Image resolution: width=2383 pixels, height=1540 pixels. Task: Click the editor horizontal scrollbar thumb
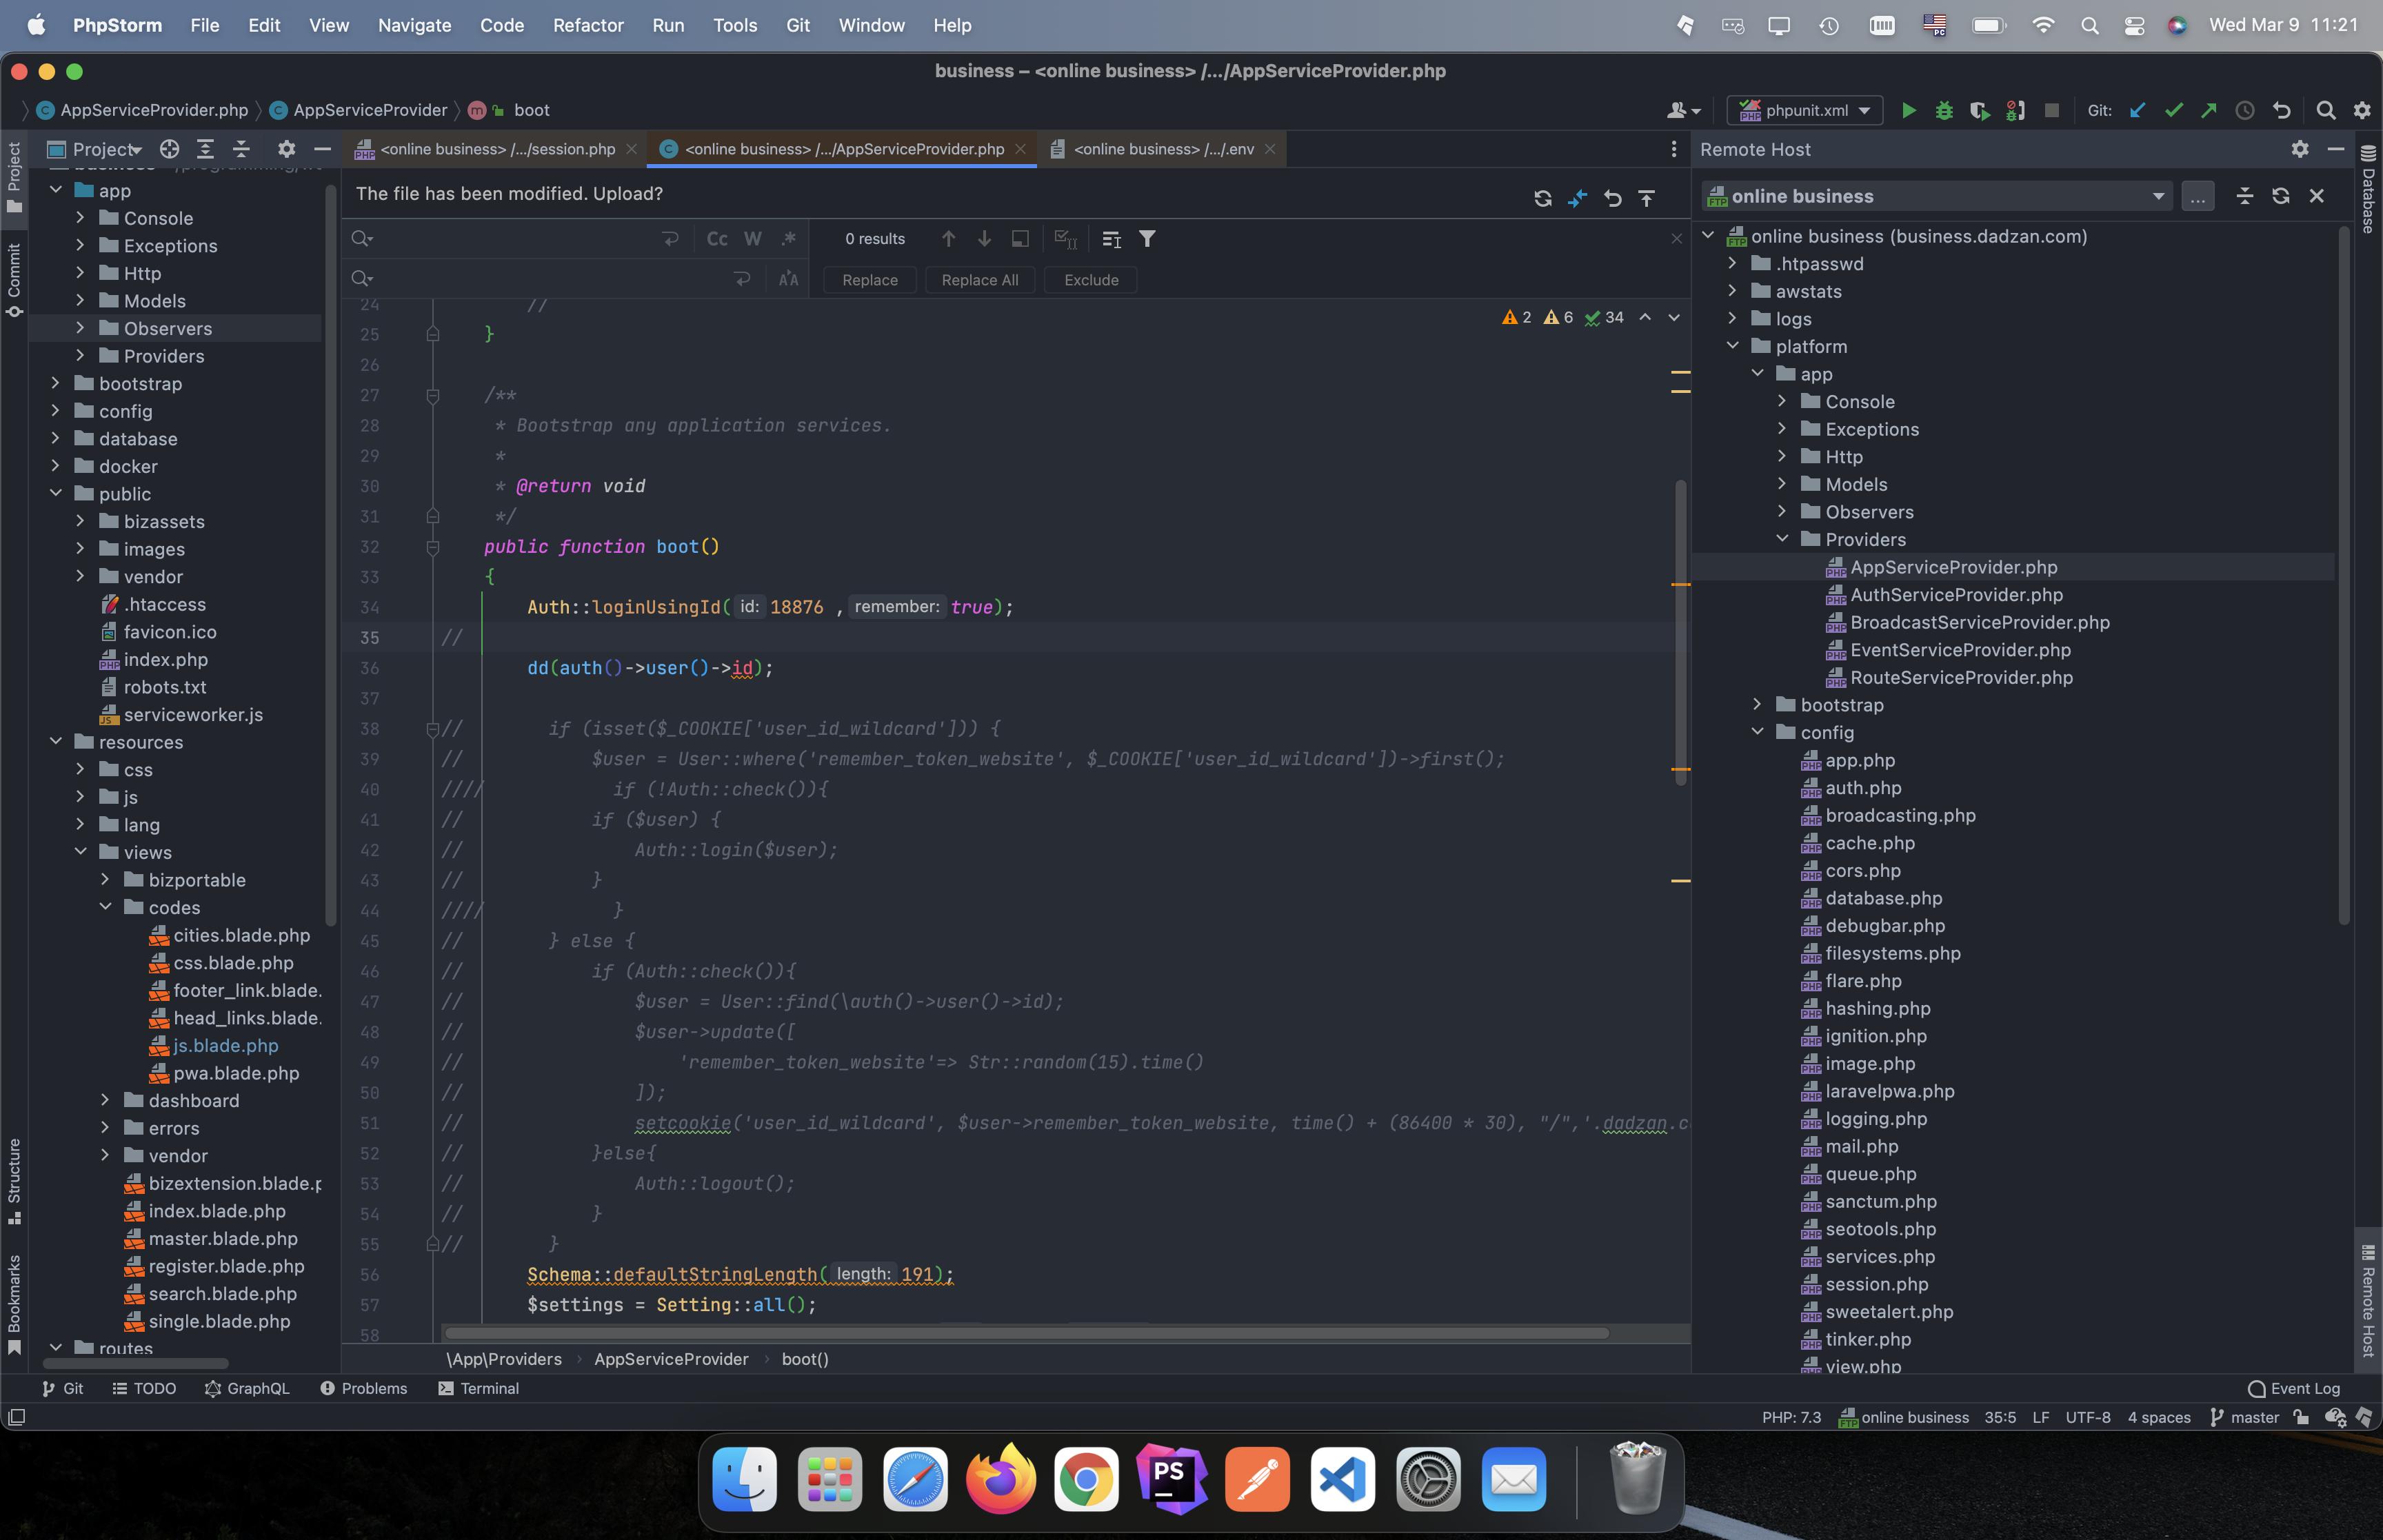click(x=1027, y=1333)
